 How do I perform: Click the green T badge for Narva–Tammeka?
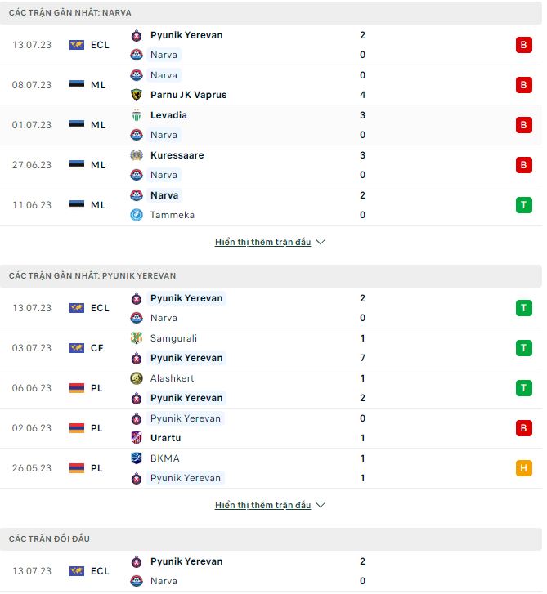tap(523, 205)
